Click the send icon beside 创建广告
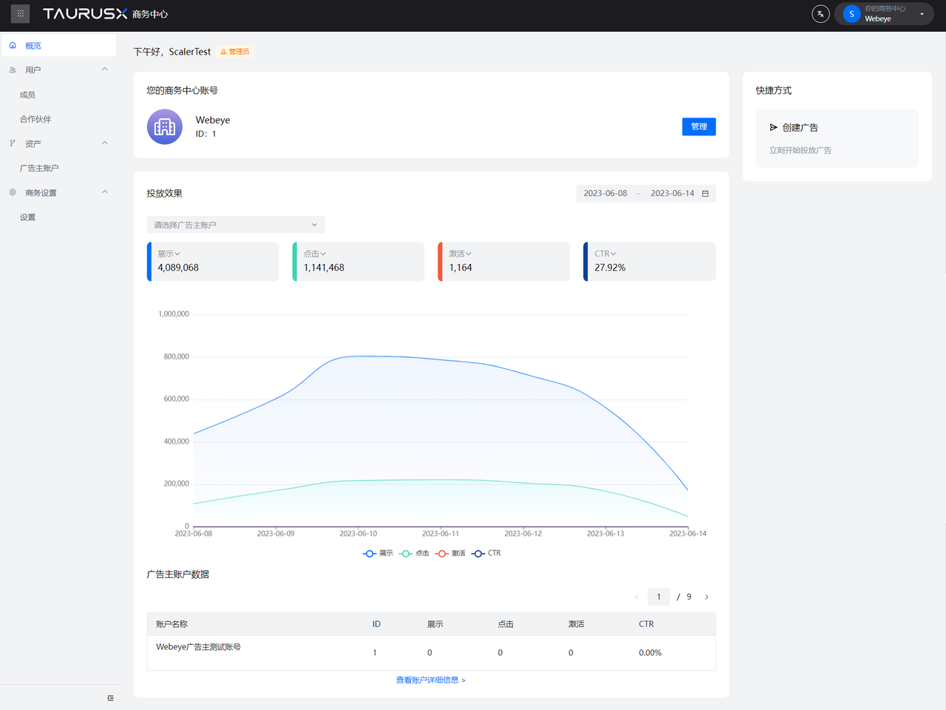This screenshot has width=946, height=710. [774, 127]
